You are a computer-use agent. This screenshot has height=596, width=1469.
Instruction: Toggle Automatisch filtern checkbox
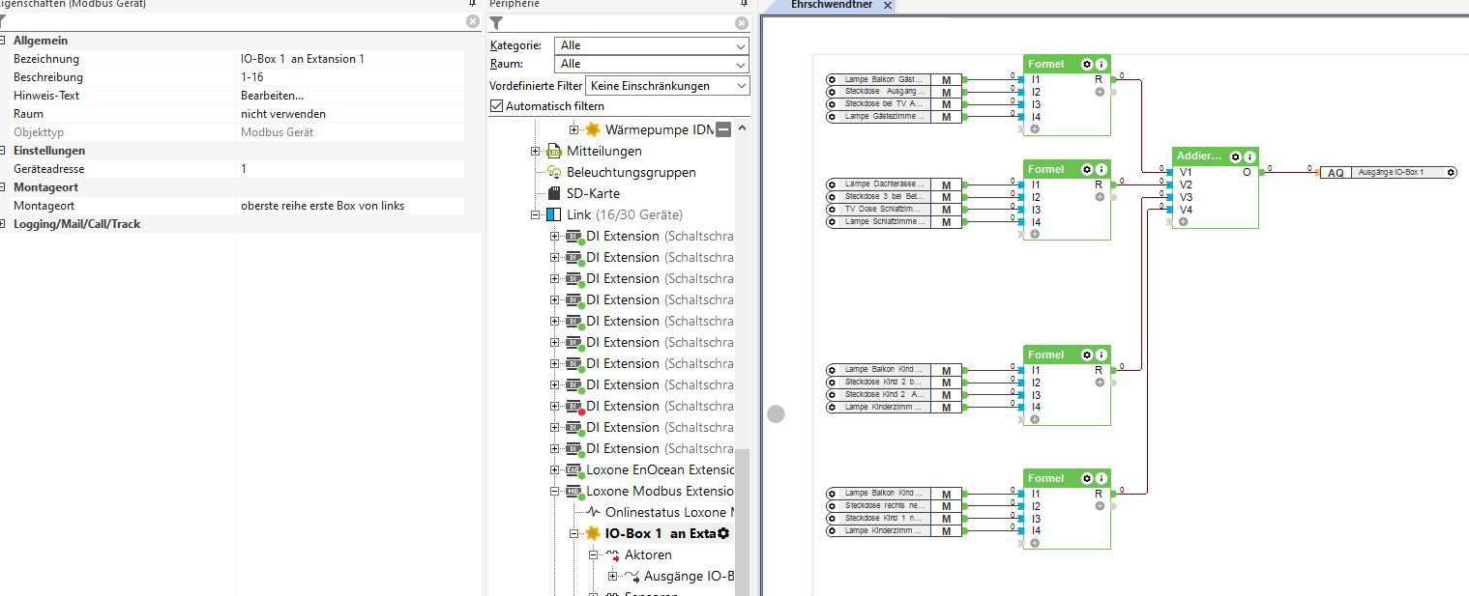point(497,106)
